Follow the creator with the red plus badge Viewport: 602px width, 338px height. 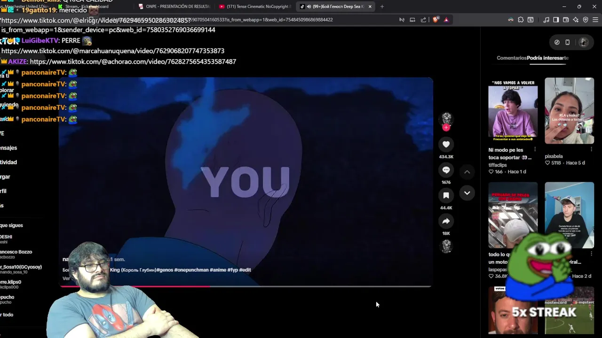point(446,128)
